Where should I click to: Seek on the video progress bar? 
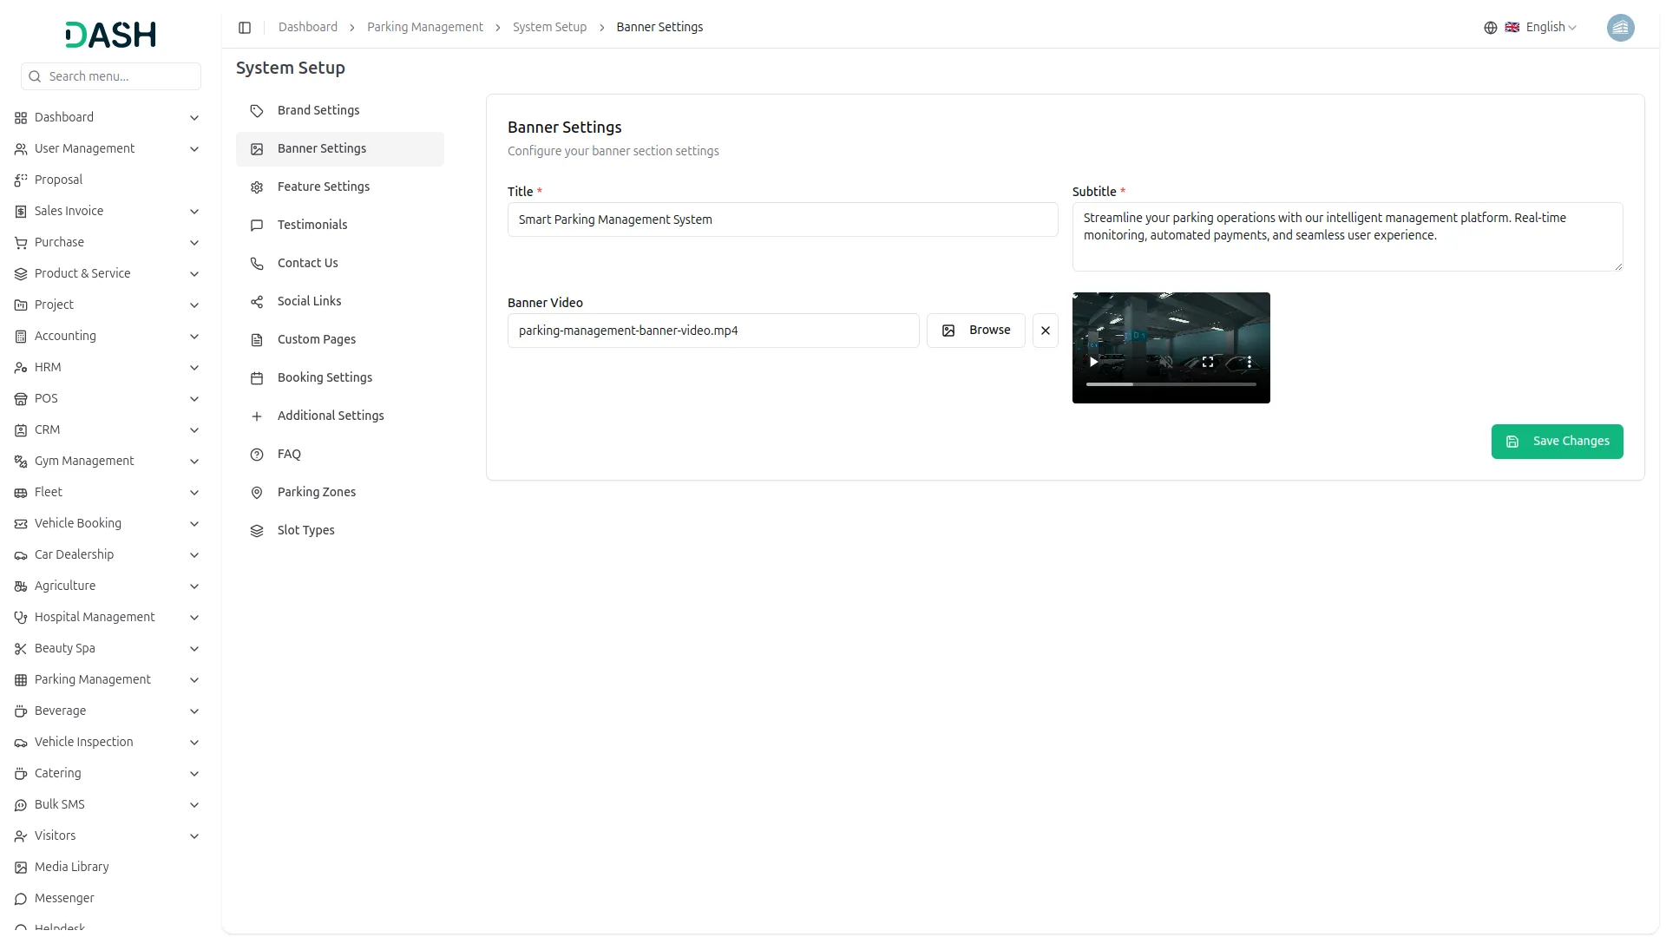[x=1171, y=384]
